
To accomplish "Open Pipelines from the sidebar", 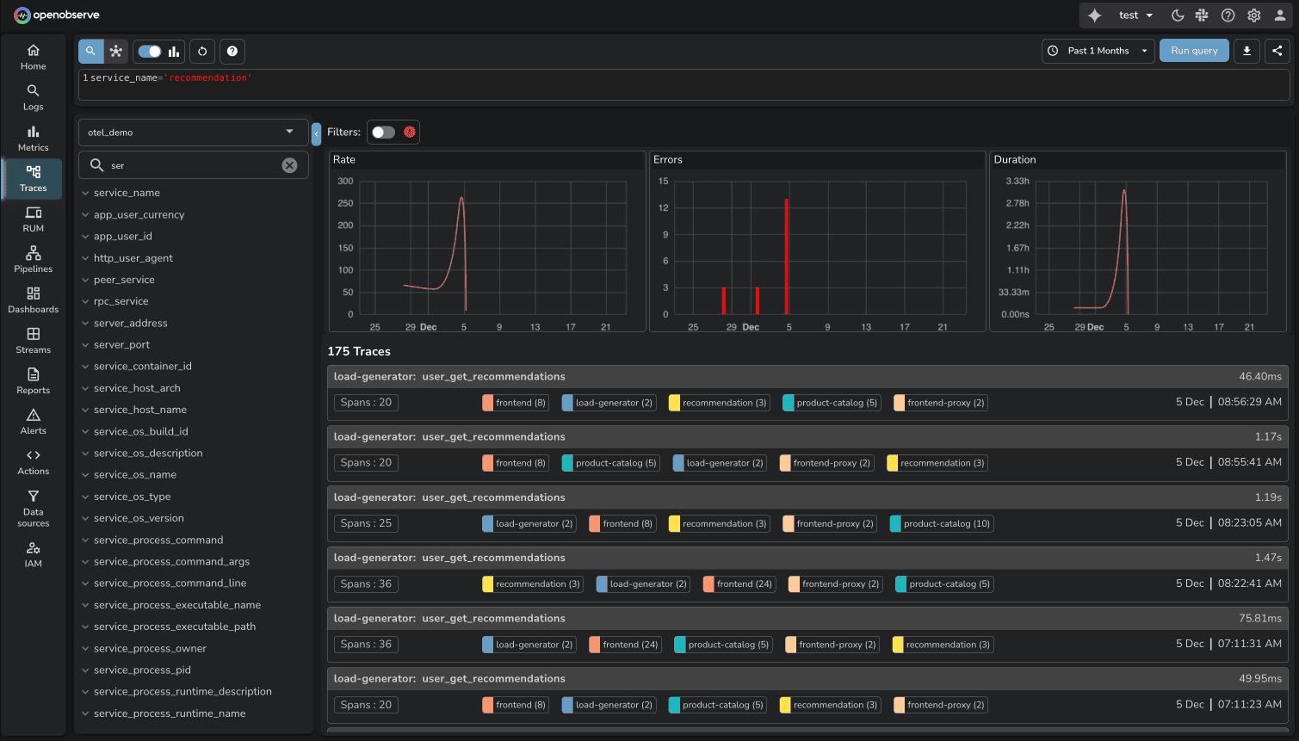I will coord(33,259).
